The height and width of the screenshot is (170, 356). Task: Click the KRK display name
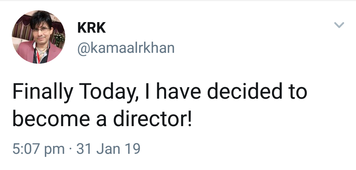pos(91,28)
